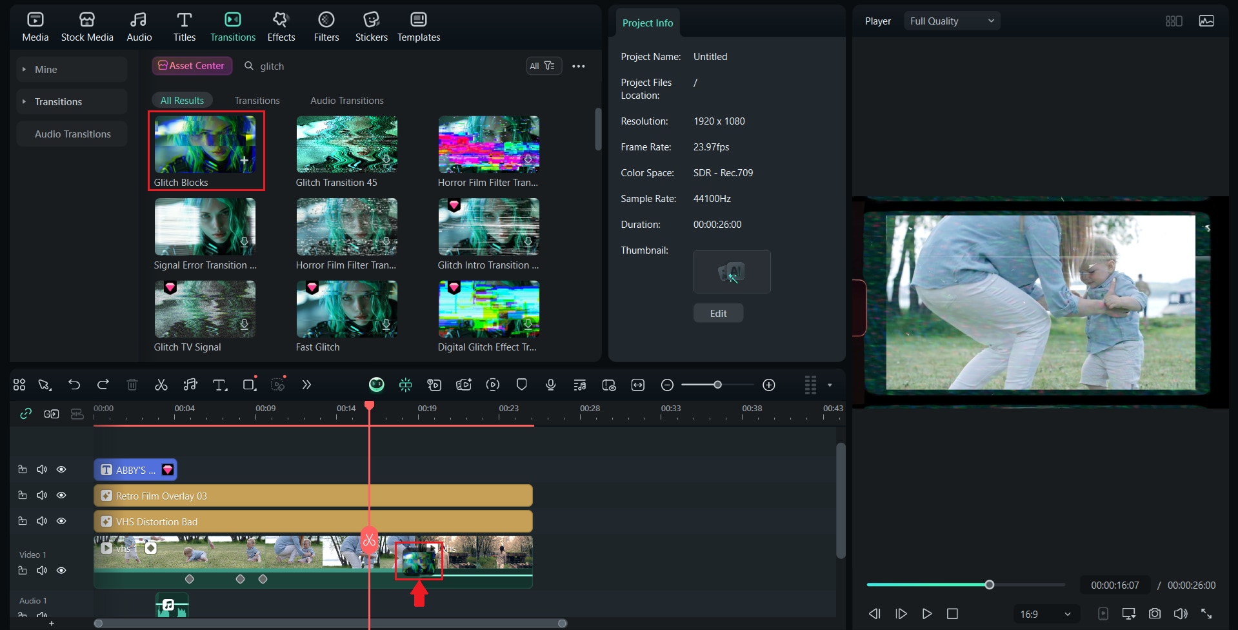Switch to the Titles tab
Screen dimensions: 1238x630
[185, 28]
